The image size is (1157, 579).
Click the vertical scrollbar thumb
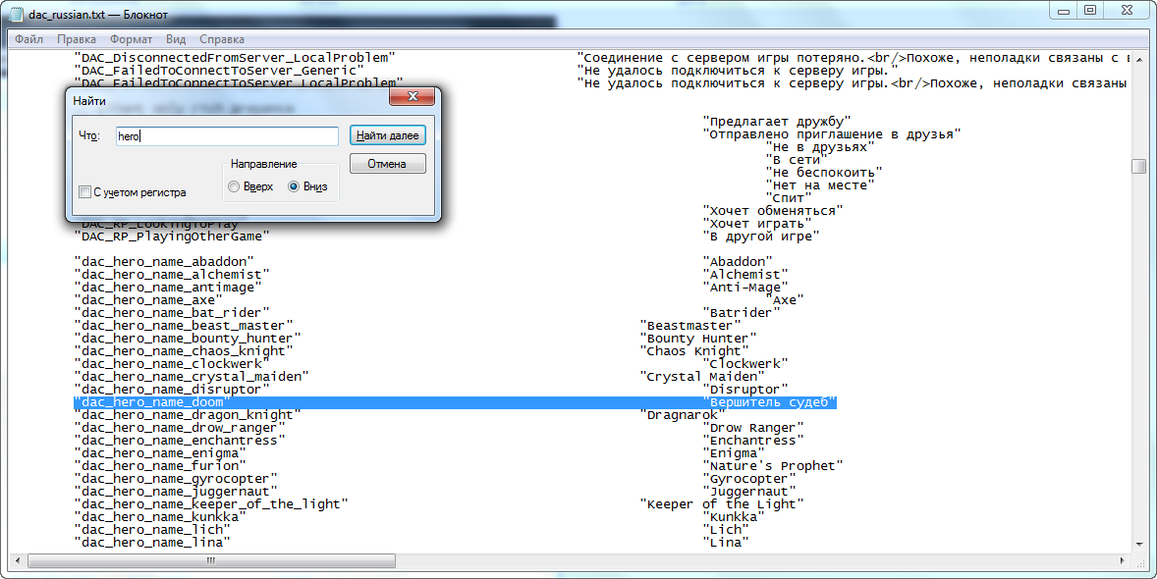click(x=1139, y=166)
